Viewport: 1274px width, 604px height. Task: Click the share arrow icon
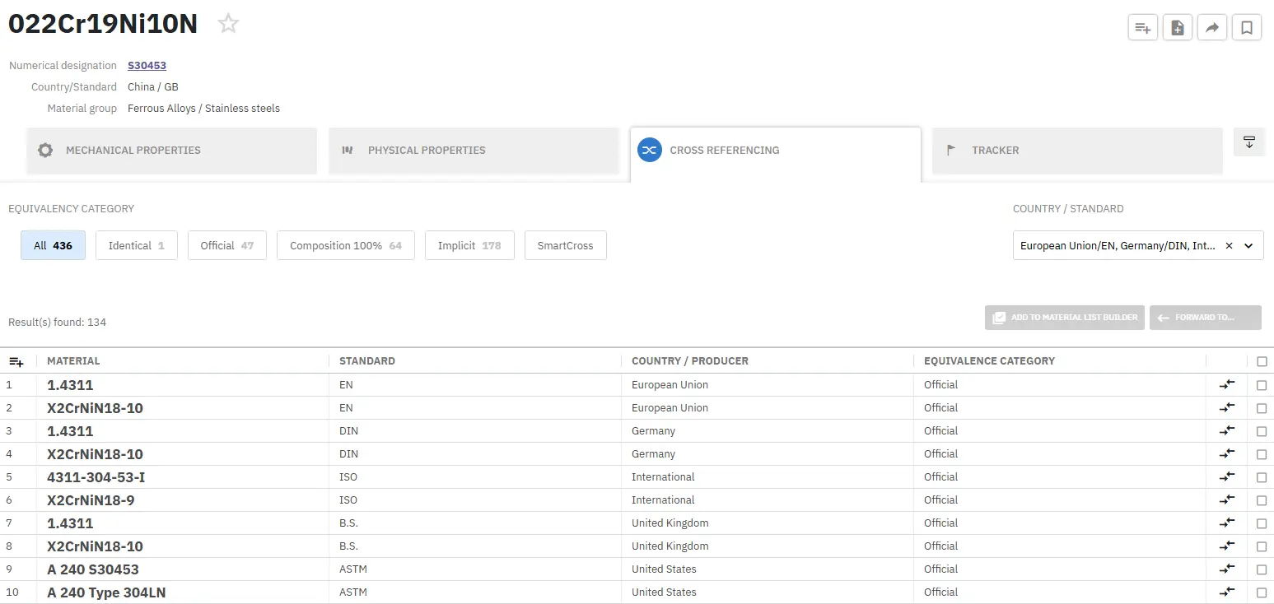1212,28
